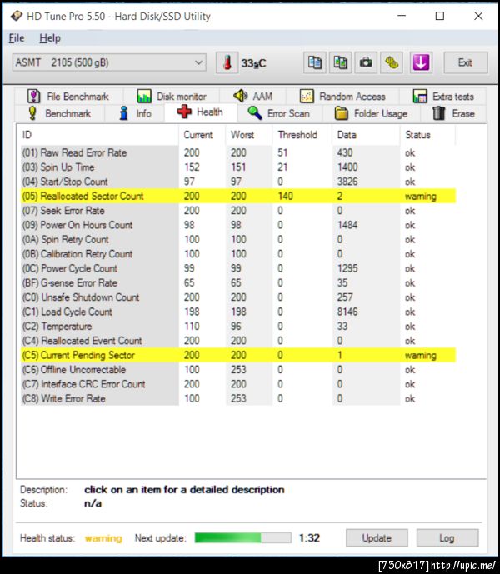This screenshot has height=574, width=500.
Task: Switch to the Disk monitor tab
Action: [x=172, y=97]
